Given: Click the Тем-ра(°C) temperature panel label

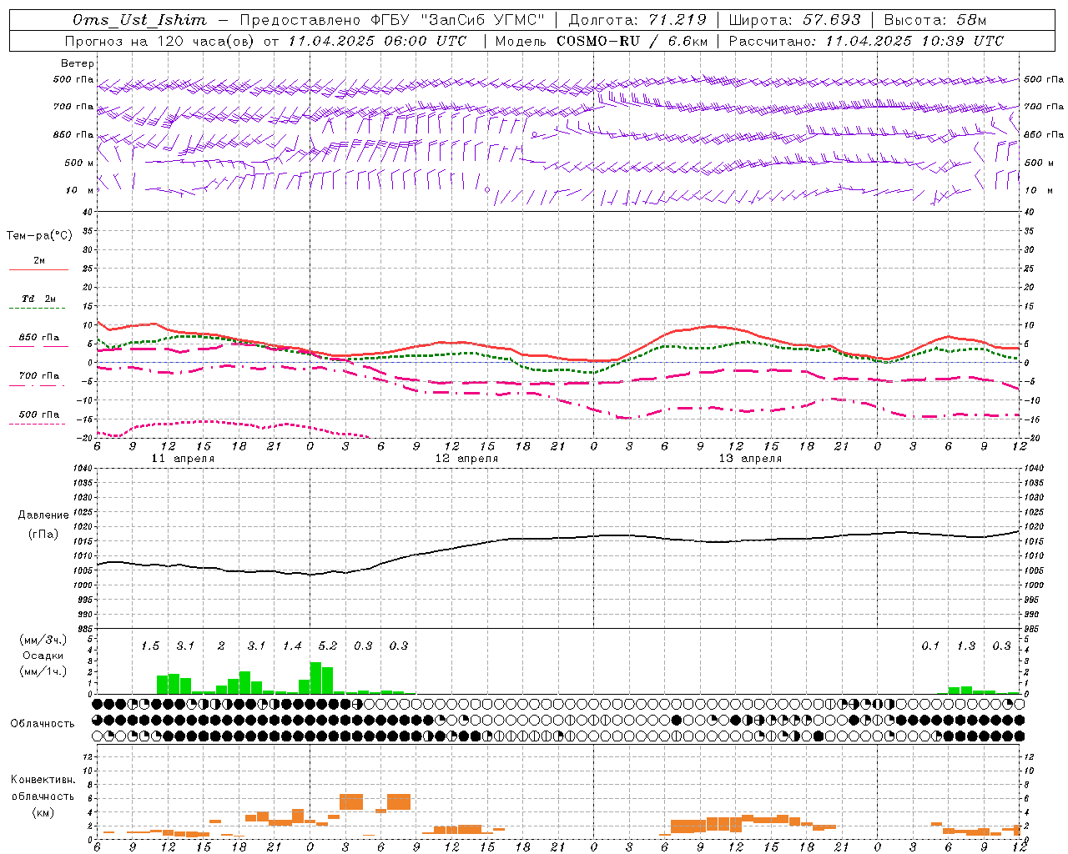Looking at the screenshot, I should pyautogui.click(x=39, y=236).
